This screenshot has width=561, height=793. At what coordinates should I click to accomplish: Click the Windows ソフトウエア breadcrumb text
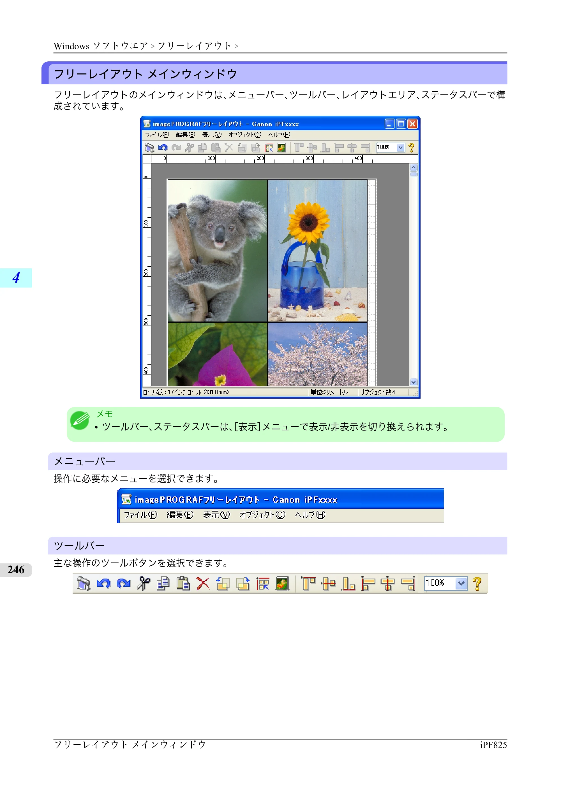click(x=101, y=46)
